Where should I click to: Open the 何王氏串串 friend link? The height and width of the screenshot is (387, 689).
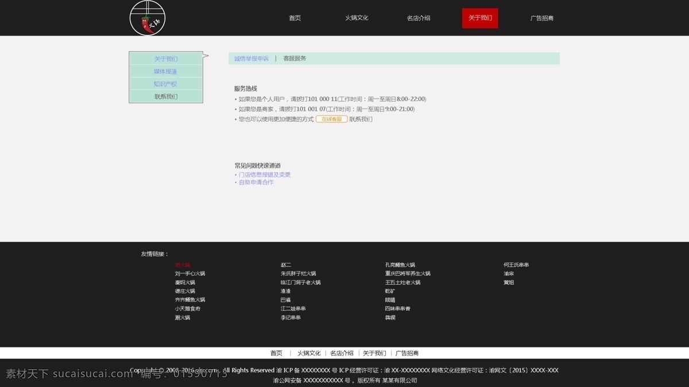pyautogui.click(x=516, y=265)
